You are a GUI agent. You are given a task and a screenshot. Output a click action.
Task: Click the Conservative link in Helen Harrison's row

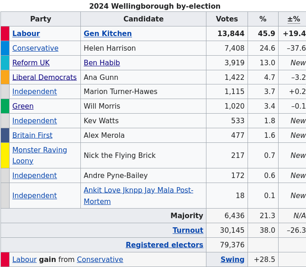click(35, 48)
